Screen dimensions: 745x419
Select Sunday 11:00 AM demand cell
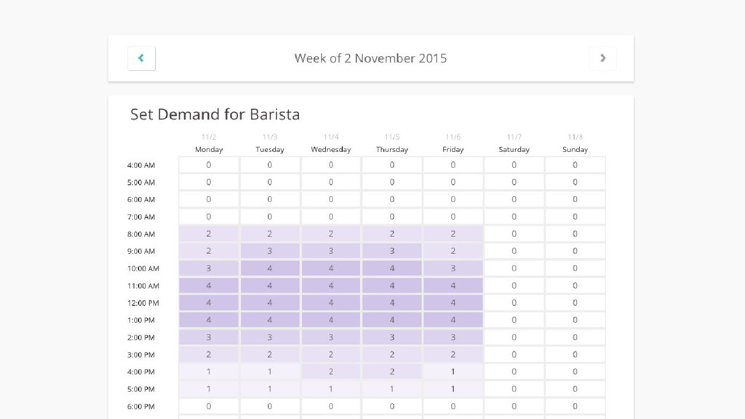tap(575, 285)
